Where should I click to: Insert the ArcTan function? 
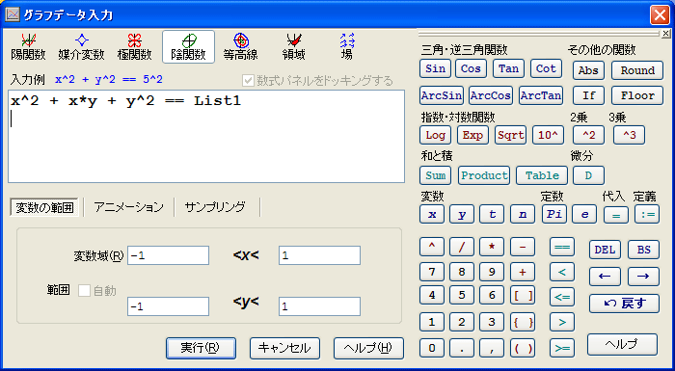[x=541, y=95]
